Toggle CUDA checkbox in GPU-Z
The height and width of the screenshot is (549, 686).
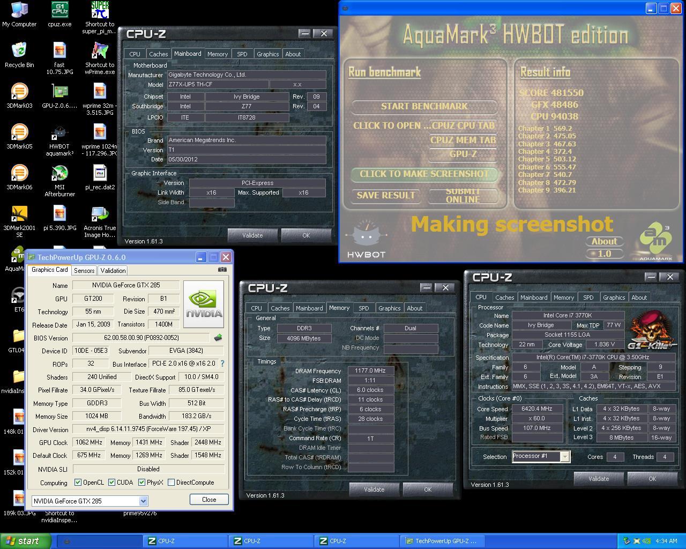pyautogui.click(x=111, y=483)
